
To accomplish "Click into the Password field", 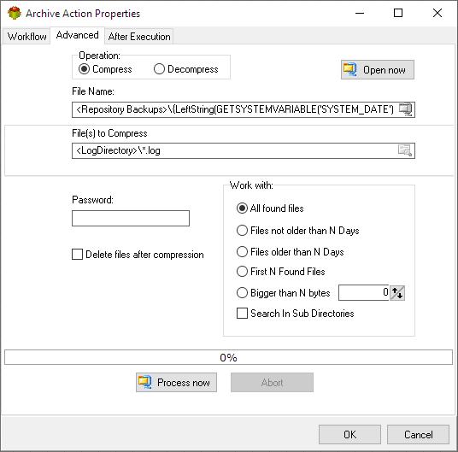I will (131, 218).
